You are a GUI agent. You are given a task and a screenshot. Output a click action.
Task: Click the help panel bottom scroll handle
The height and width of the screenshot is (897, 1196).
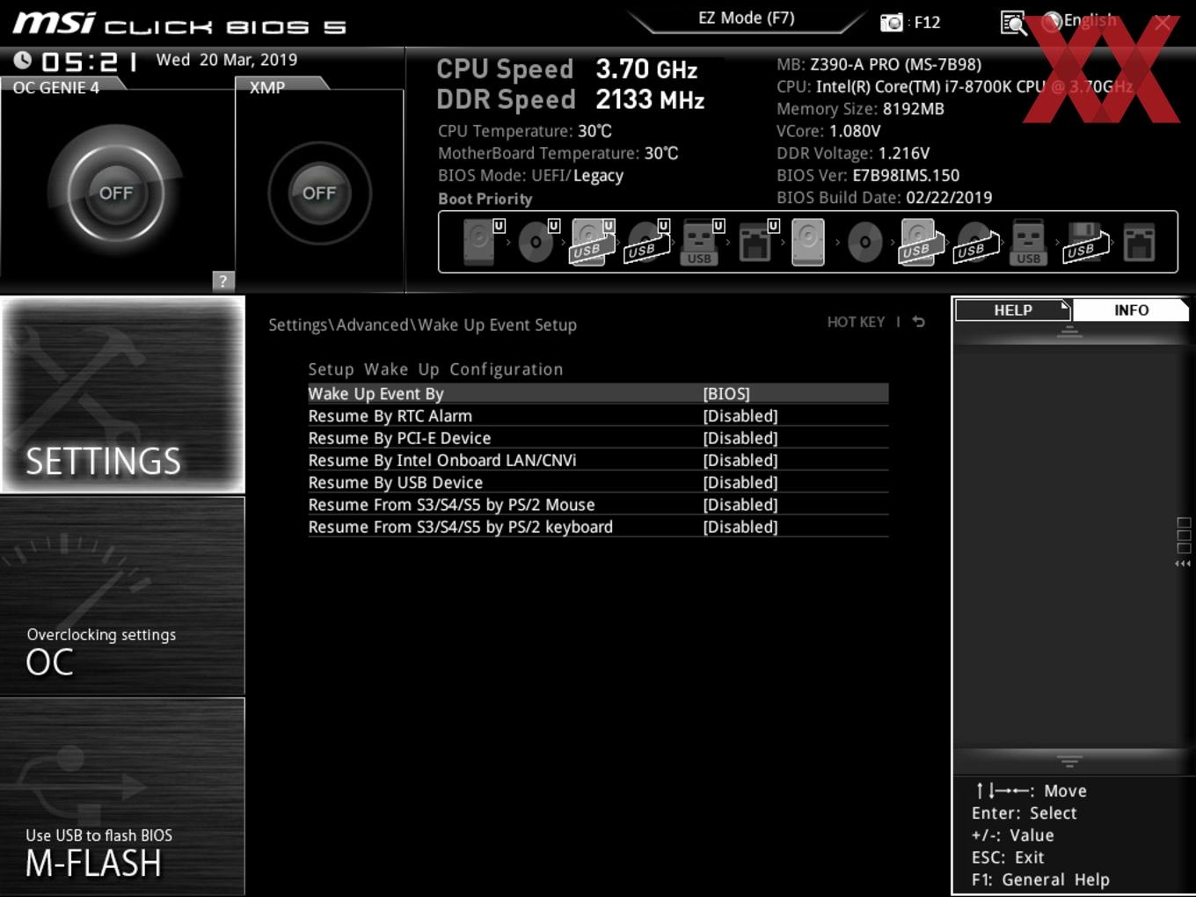pos(1069,762)
